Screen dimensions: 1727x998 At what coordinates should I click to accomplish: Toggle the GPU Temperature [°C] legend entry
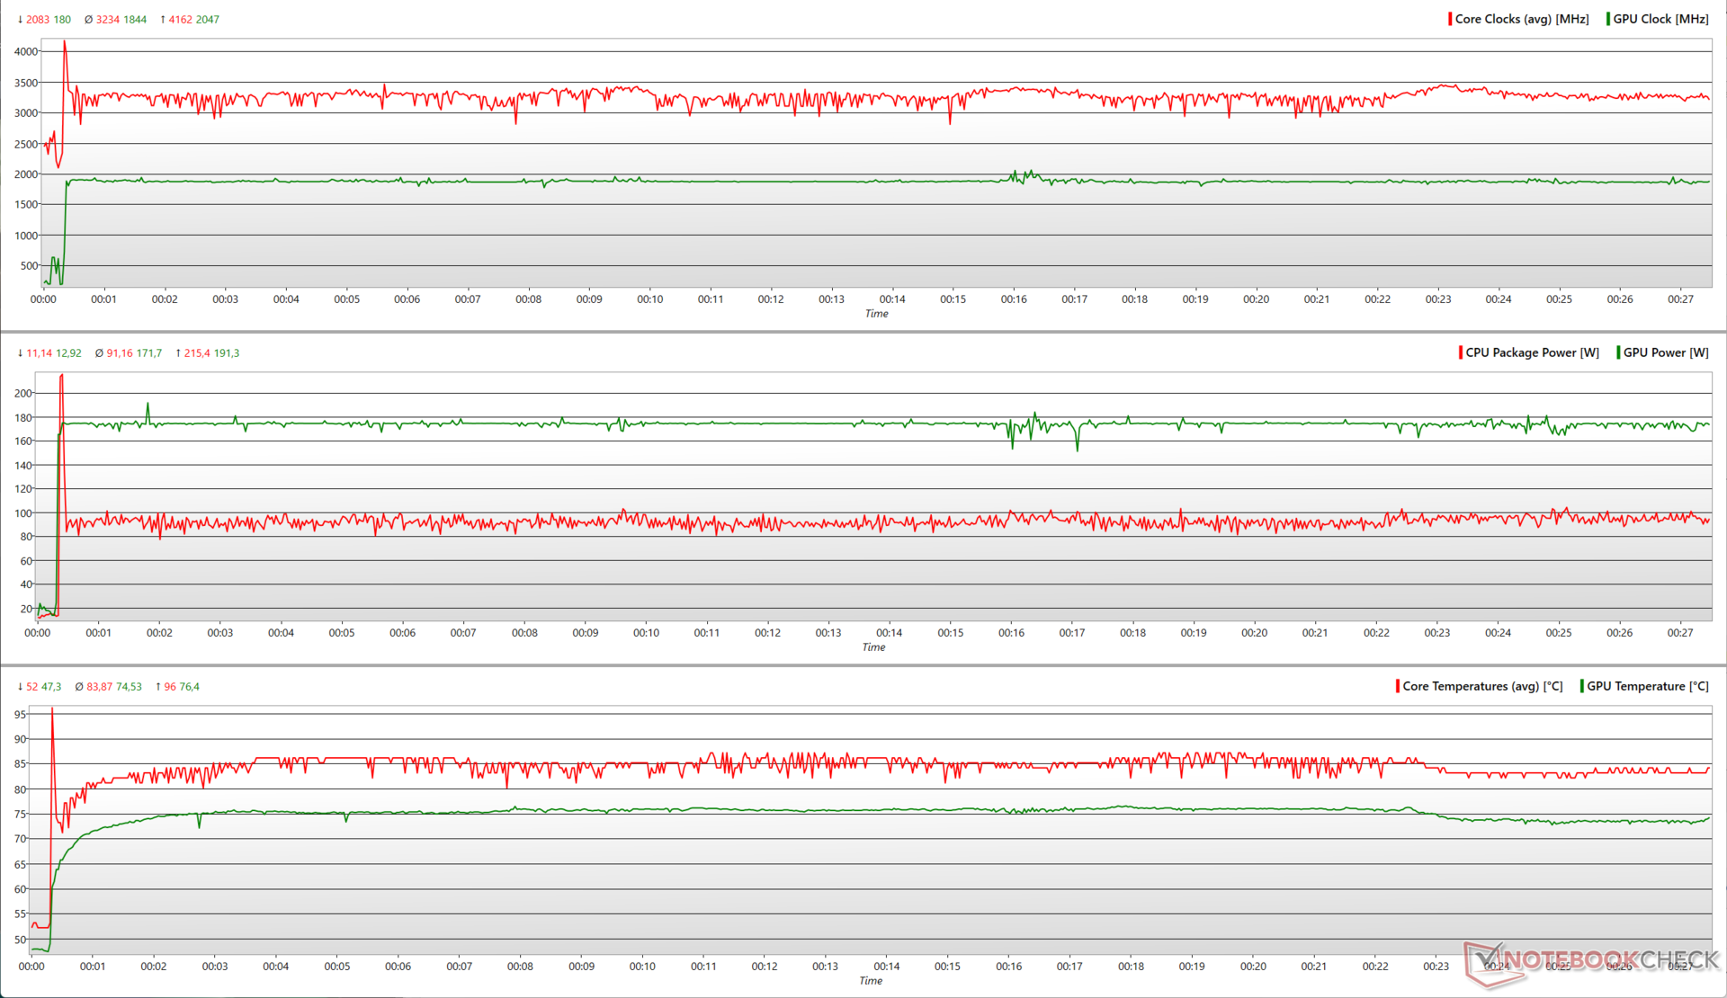1647,686
